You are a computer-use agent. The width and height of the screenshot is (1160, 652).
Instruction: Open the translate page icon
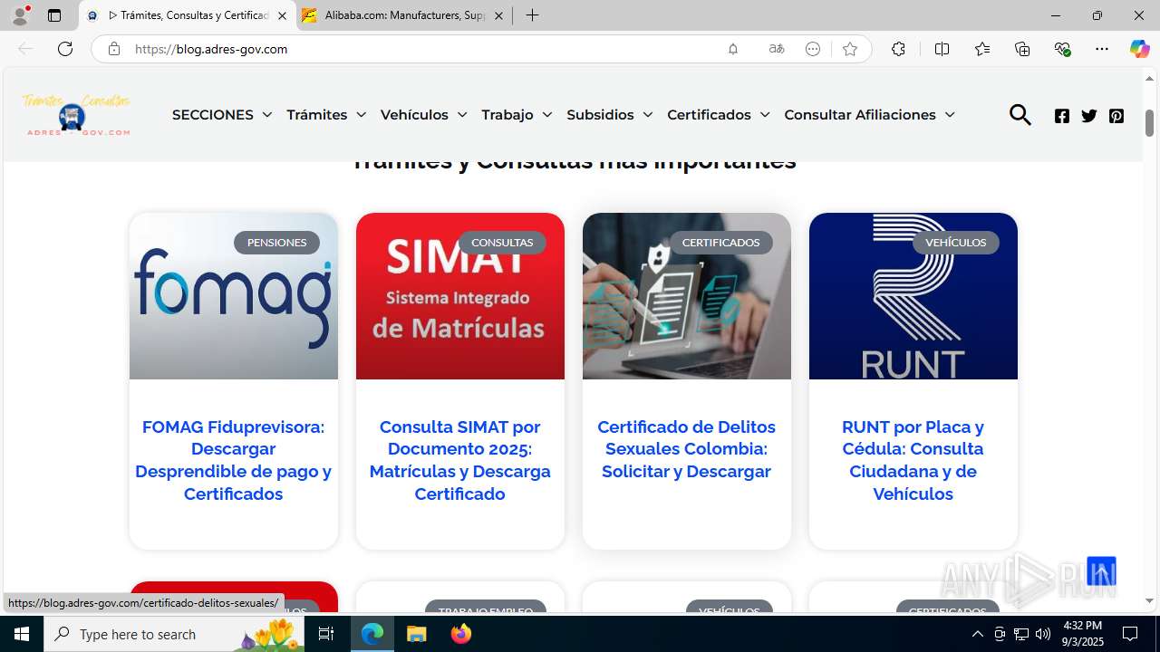click(x=777, y=49)
